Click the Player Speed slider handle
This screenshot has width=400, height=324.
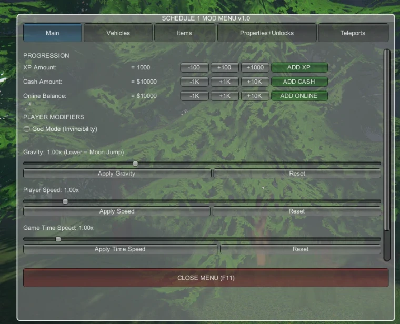pos(65,201)
